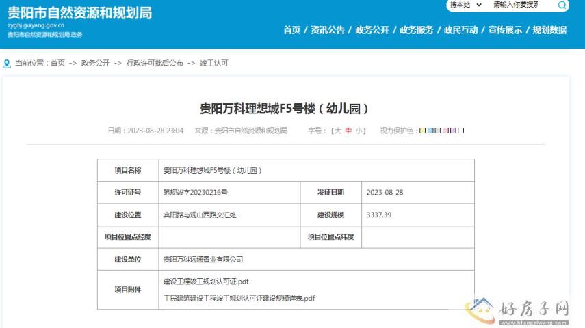The height and width of the screenshot is (328, 585).
Task: Open the 政务公开 navigation item
Action: pos(372,30)
